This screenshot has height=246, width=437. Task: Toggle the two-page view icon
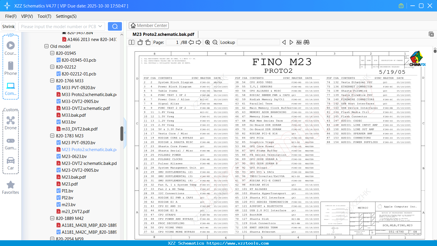coord(132,42)
